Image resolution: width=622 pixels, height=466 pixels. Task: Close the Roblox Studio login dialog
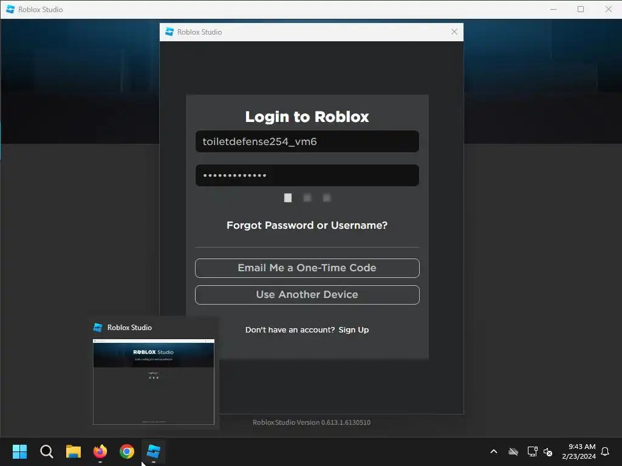pos(454,32)
